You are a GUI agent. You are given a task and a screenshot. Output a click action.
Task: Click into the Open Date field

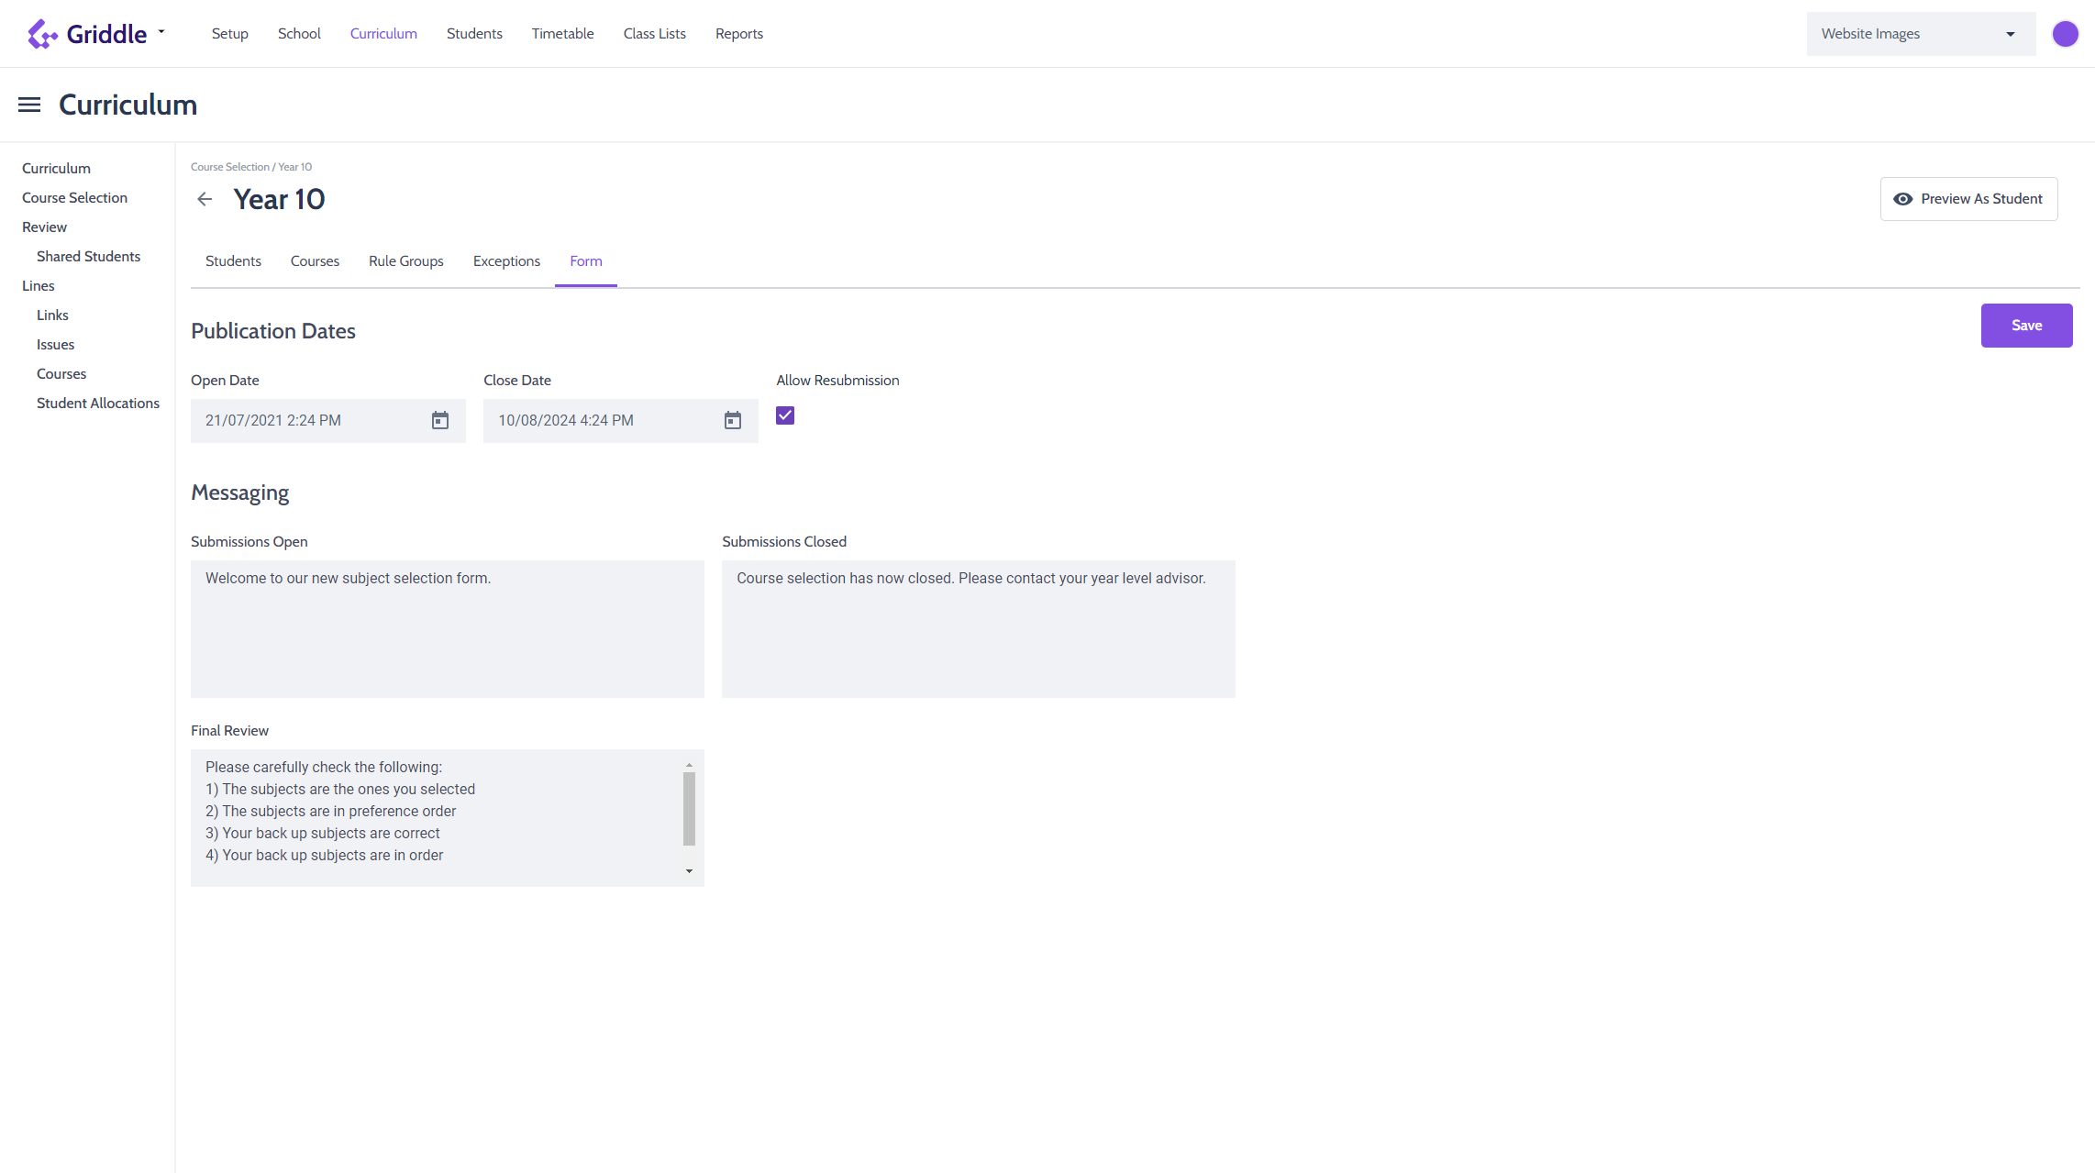328,421
